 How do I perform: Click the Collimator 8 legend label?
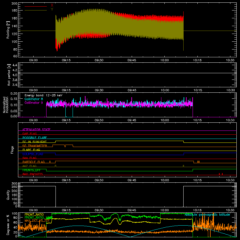point(34,99)
